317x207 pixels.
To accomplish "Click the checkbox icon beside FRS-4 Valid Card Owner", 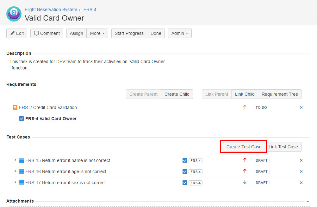I will point(22,119).
